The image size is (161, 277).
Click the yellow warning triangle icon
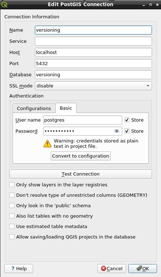pos(47,144)
